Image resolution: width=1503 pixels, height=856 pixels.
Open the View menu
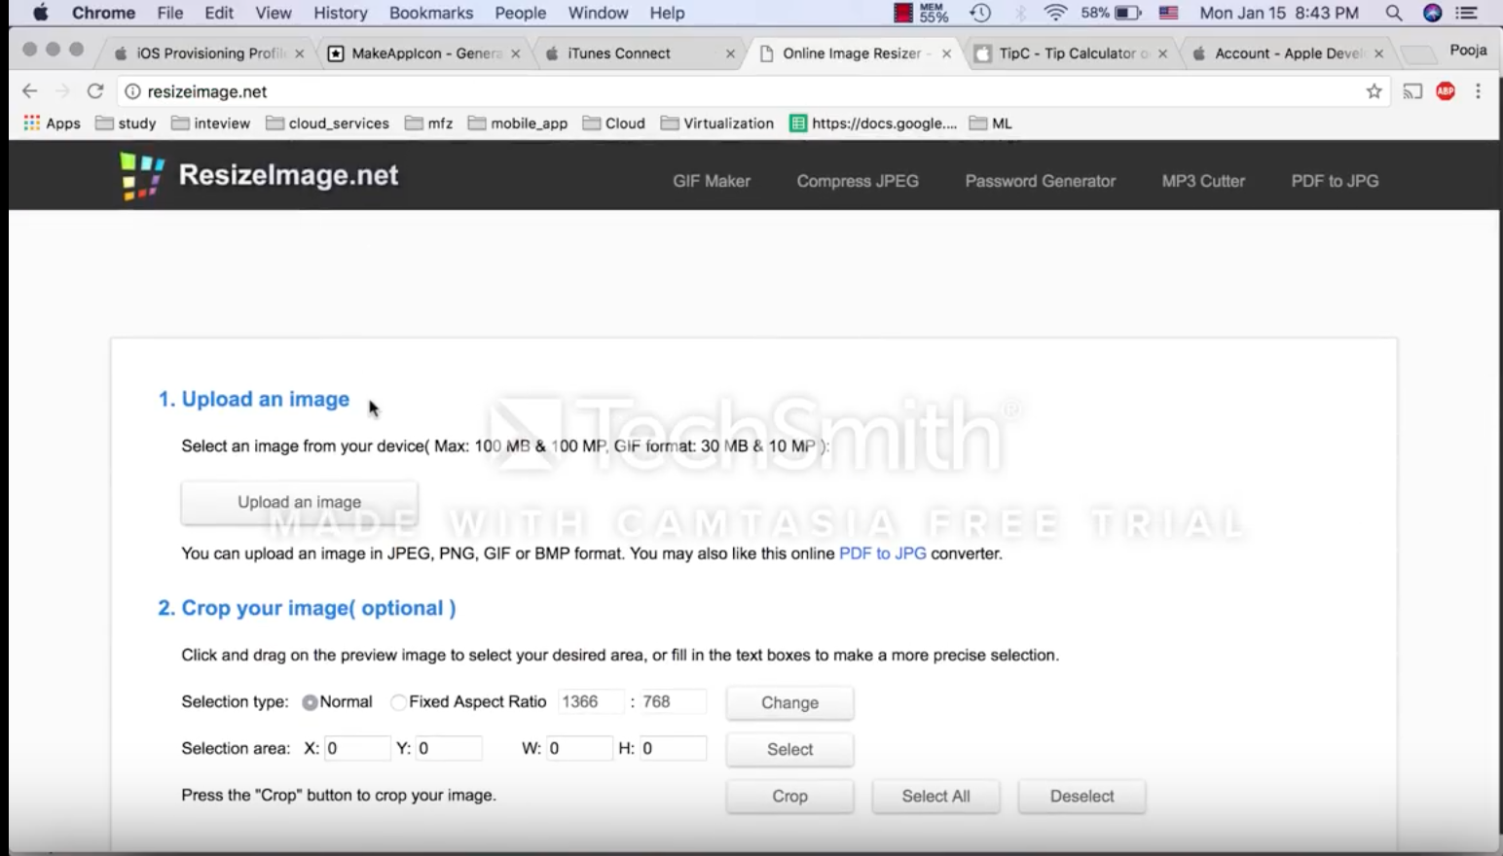(274, 13)
